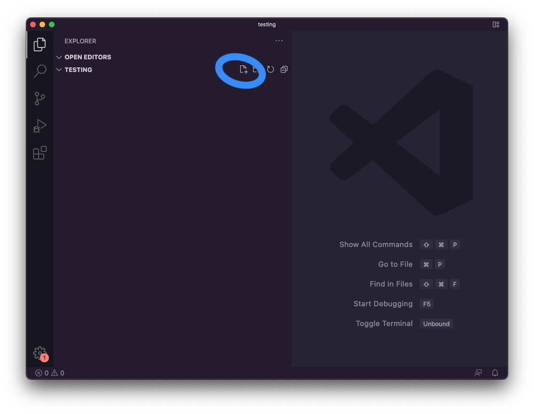Click the feedback icon in status bar
534x414 pixels.
pos(478,373)
